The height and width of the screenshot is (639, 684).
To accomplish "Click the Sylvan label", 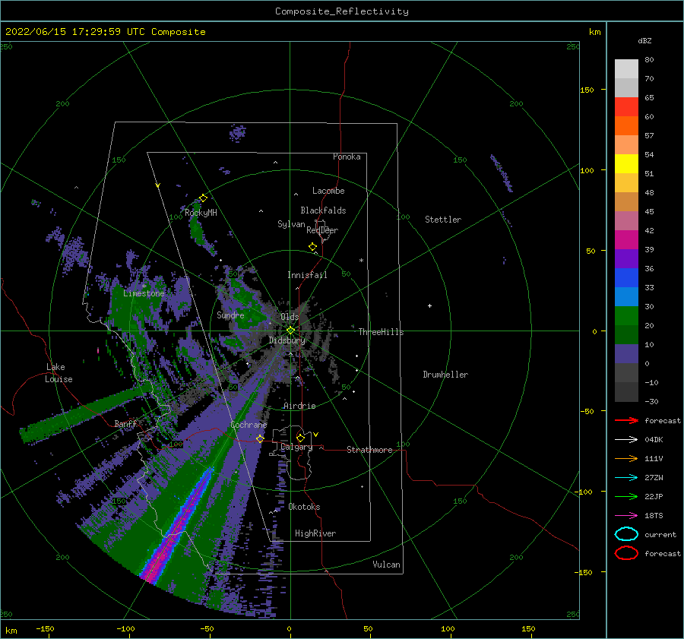I will [291, 224].
